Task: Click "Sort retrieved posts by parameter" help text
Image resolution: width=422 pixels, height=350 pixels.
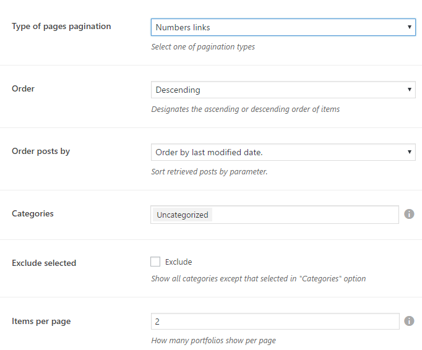Action: click(x=209, y=172)
